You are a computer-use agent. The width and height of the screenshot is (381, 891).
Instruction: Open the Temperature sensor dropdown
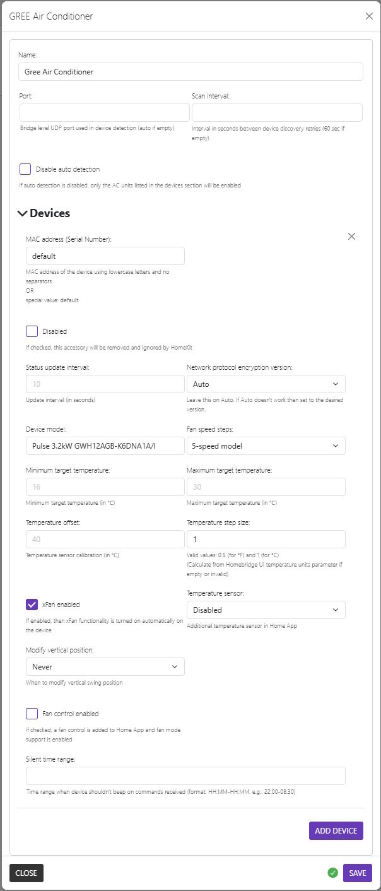coord(266,610)
